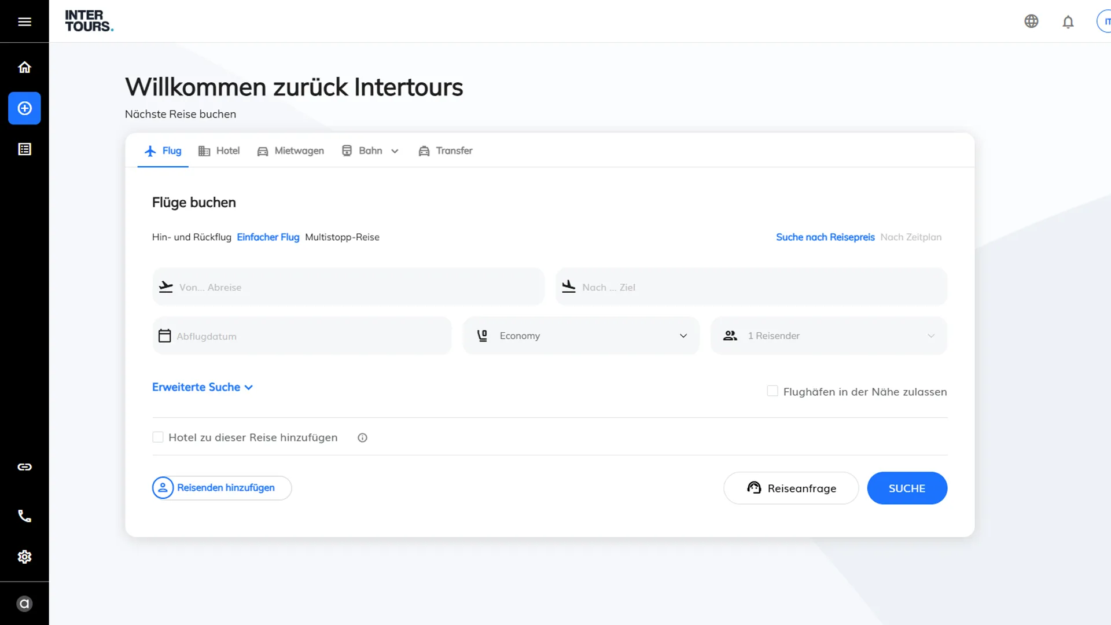1111x625 pixels.
Task: Enable Flughäfen in der Nähe zulassen
Action: pyautogui.click(x=772, y=391)
